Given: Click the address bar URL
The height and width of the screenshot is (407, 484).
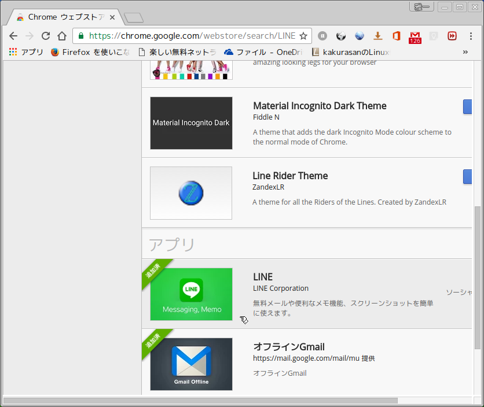Looking at the screenshot, I should [x=192, y=36].
